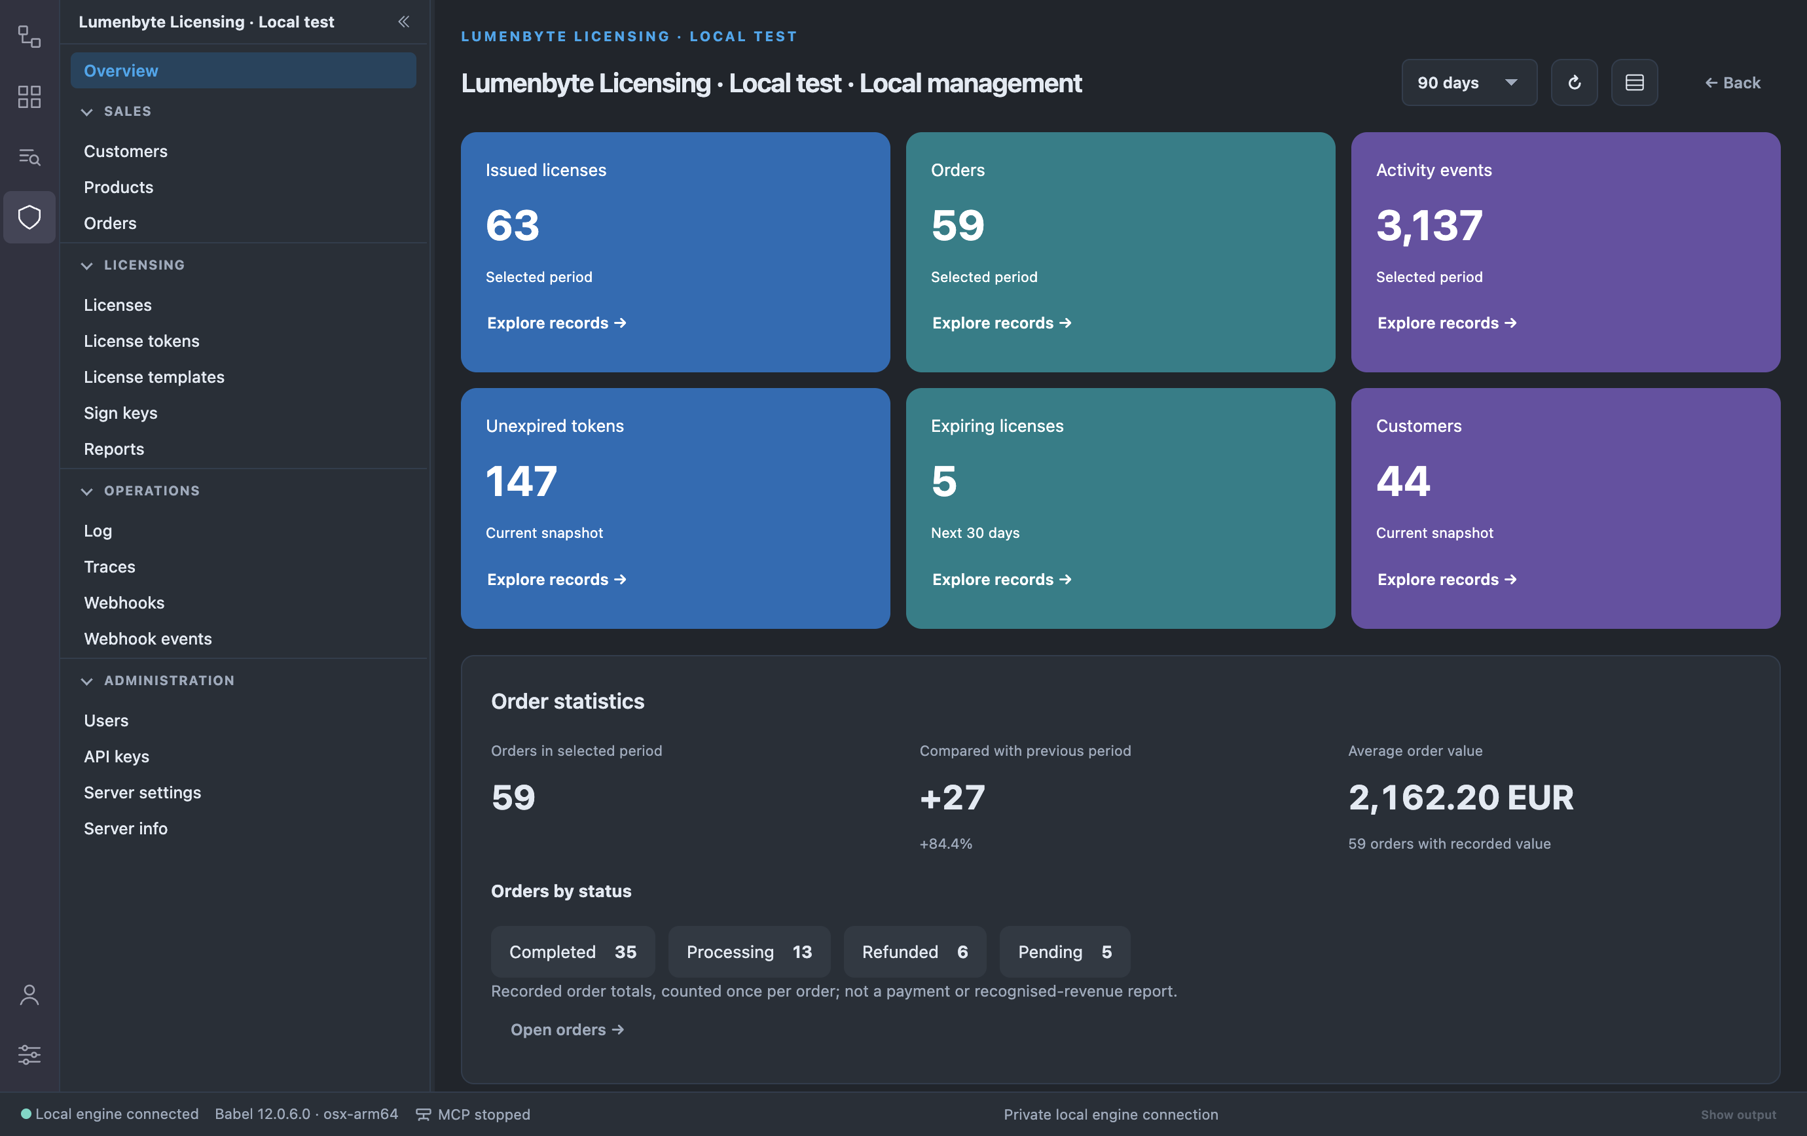Viewport: 1807px width, 1136px height.
Task: Open Sign keys in sidebar
Action: [120, 413]
